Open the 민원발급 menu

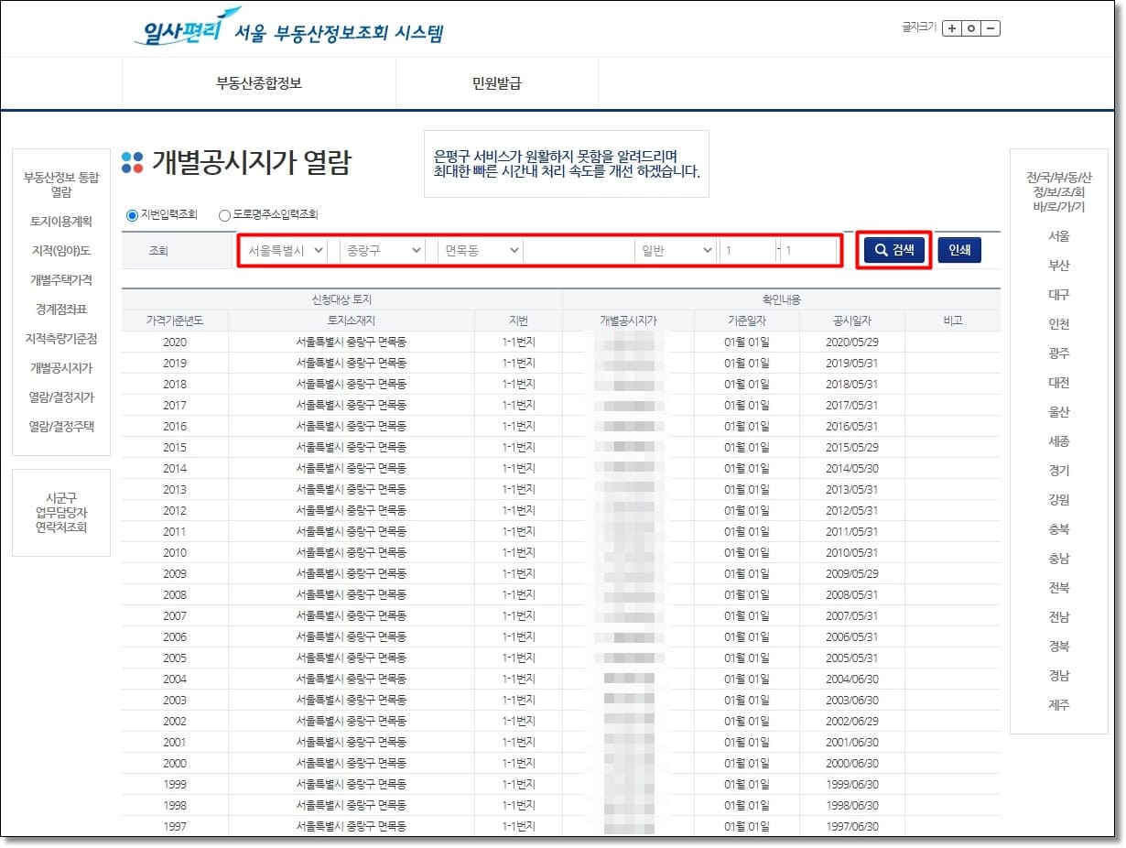click(495, 82)
